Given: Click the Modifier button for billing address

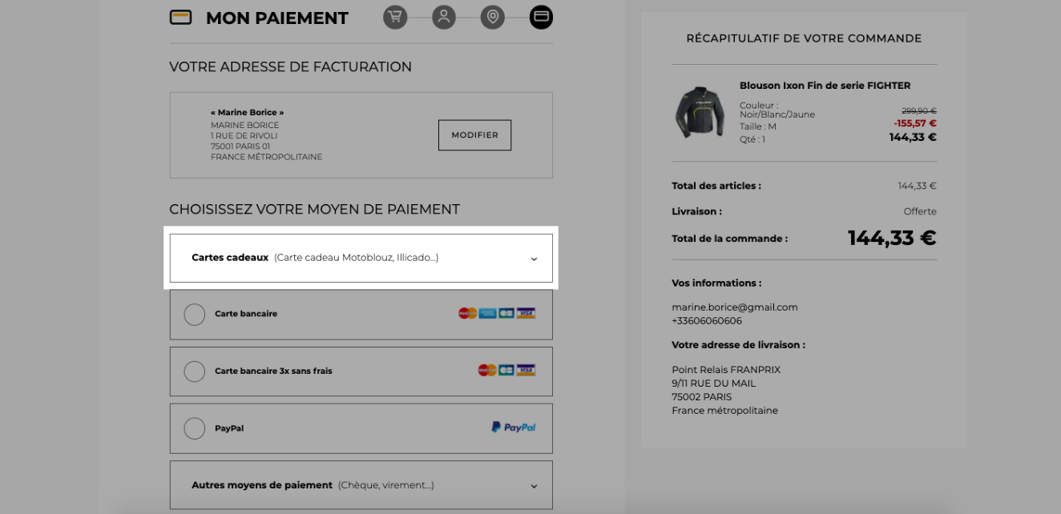Looking at the screenshot, I should [474, 135].
